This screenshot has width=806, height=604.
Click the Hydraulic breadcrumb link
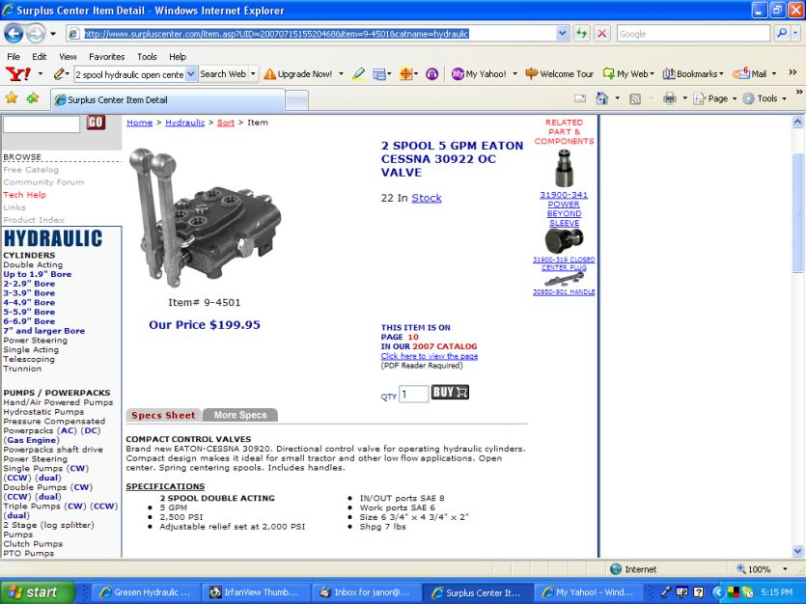tap(184, 123)
